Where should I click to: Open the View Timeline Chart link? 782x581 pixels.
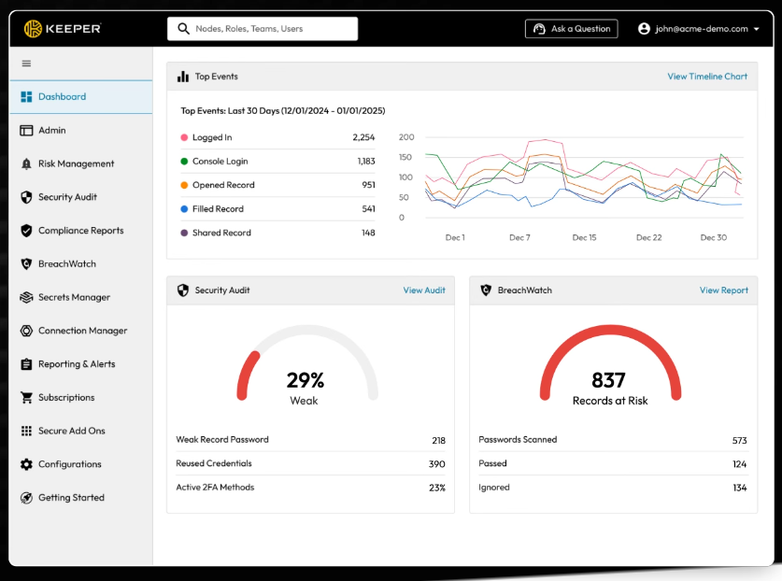tap(707, 77)
